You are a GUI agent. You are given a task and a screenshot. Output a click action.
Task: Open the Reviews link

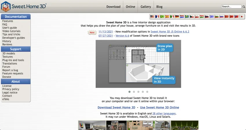(7, 44)
